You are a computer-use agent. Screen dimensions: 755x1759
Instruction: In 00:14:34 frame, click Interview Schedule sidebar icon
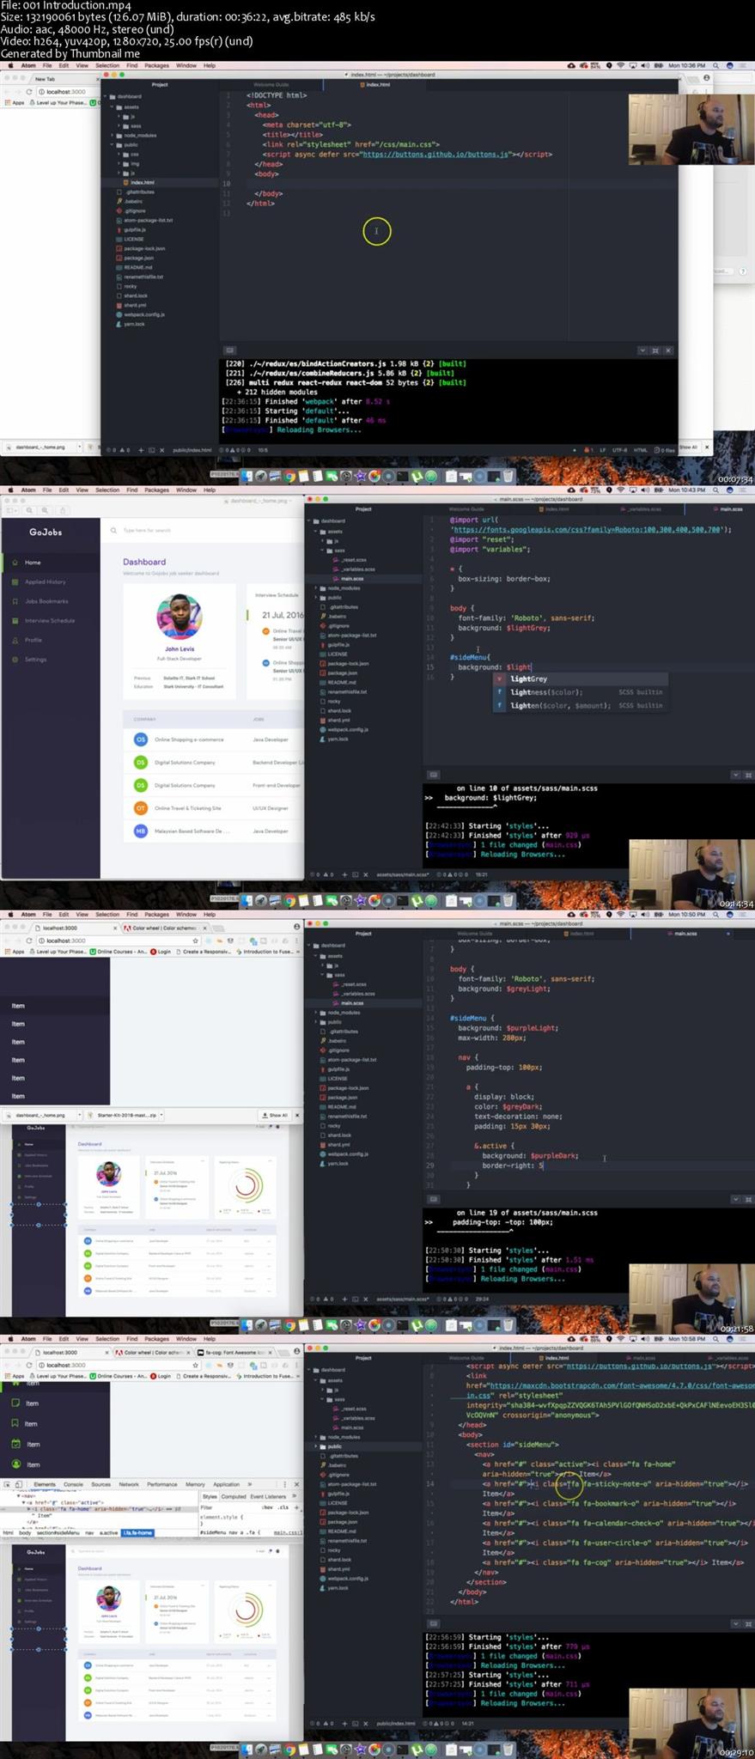15,621
